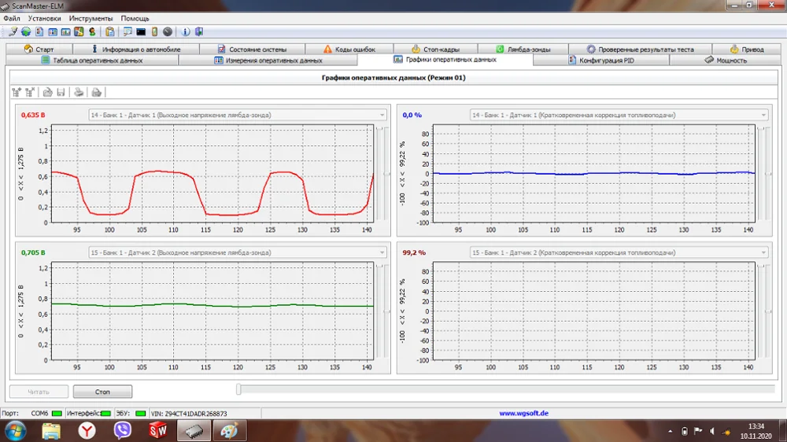Click the open folder icon in chart toolbar
The height and width of the screenshot is (442, 787).
[48, 92]
